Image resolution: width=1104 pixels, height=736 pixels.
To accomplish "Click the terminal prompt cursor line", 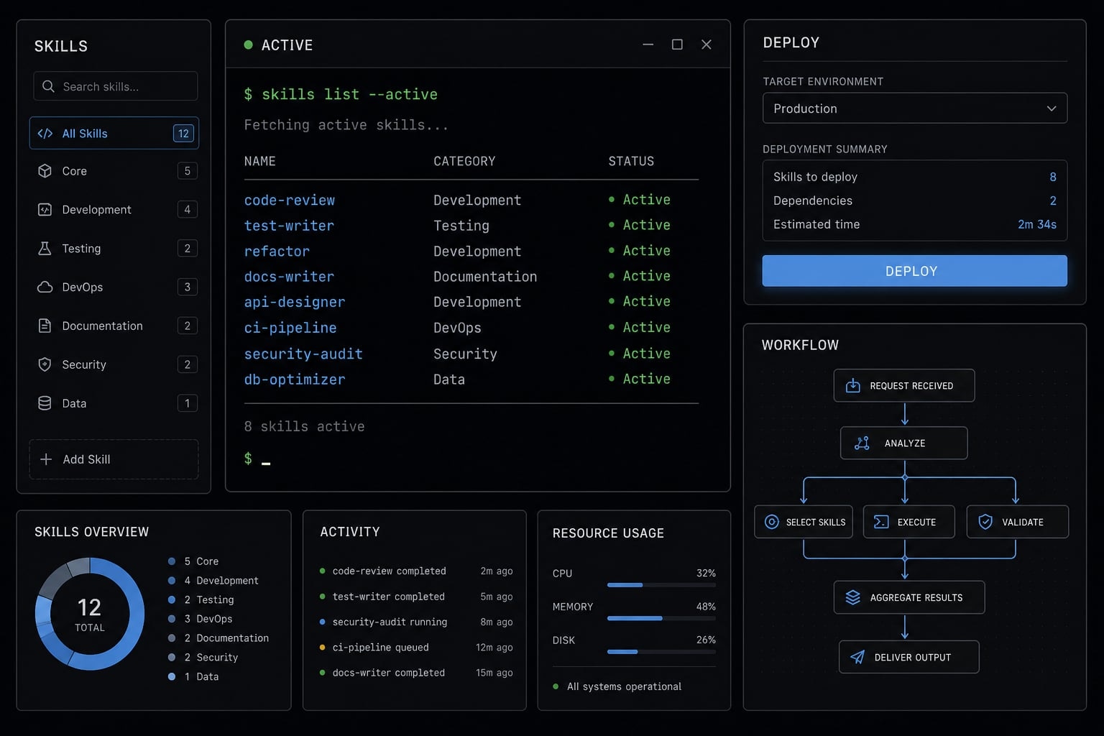I will coord(257,459).
